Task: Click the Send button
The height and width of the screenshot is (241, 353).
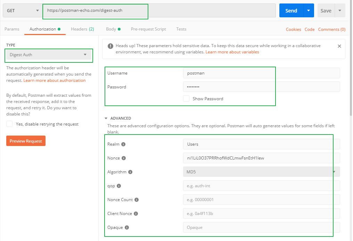Action: click(291, 10)
